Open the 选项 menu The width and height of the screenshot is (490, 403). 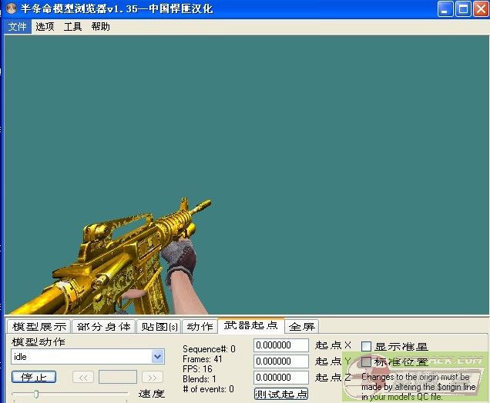point(45,26)
